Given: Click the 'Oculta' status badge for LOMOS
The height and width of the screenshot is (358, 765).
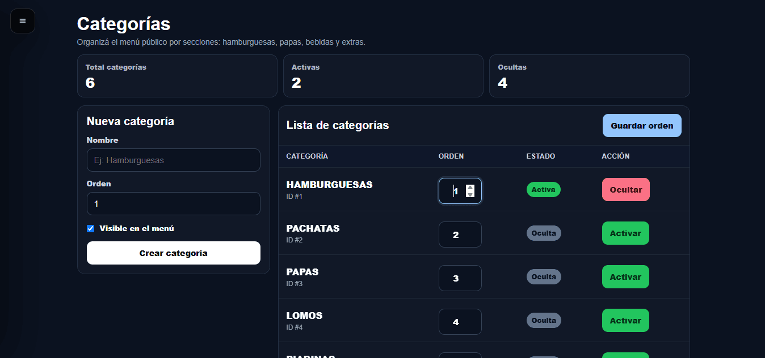Looking at the screenshot, I should [x=544, y=321].
